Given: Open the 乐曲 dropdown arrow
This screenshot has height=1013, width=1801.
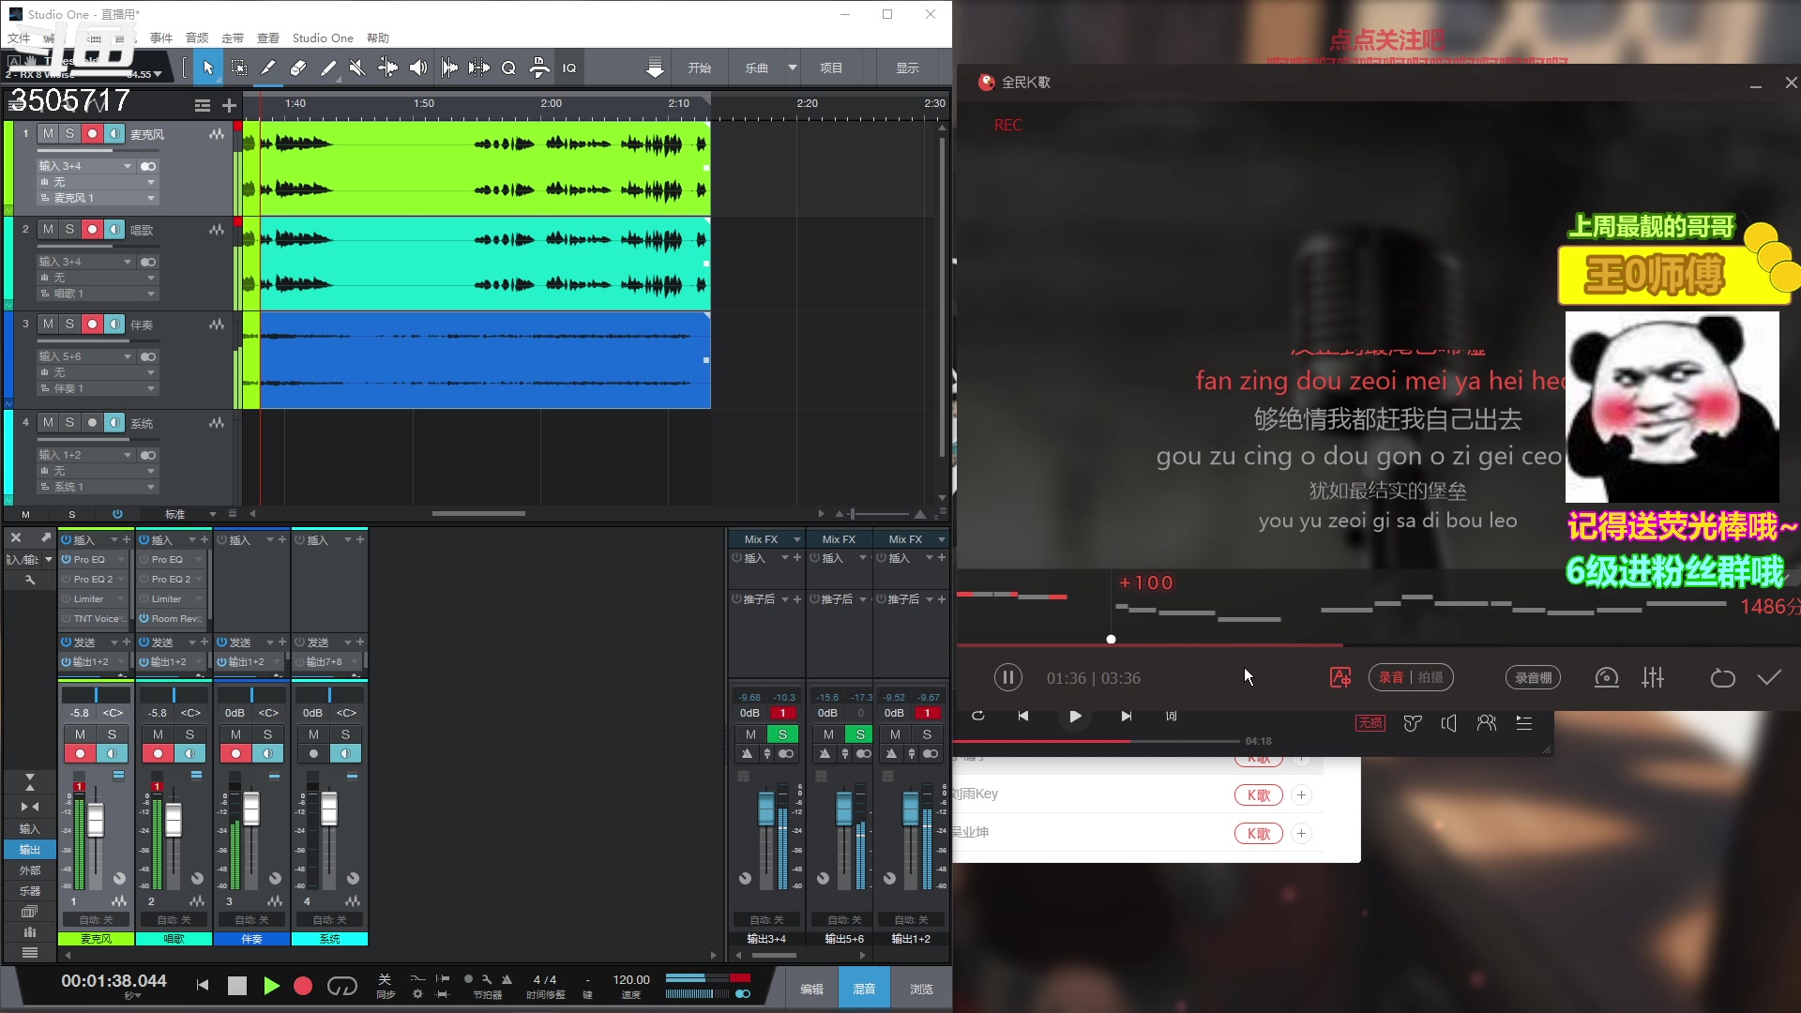Looking at the screenshot, I should coord(793,68).
